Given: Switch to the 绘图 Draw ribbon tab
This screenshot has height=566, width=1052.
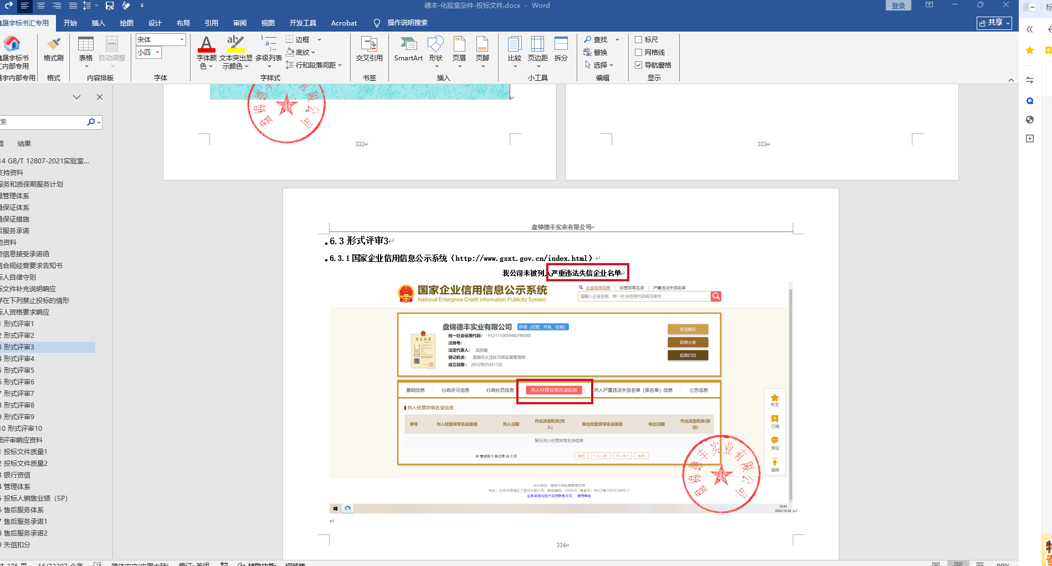Looking at the screenshot, I should coord(127,23).
